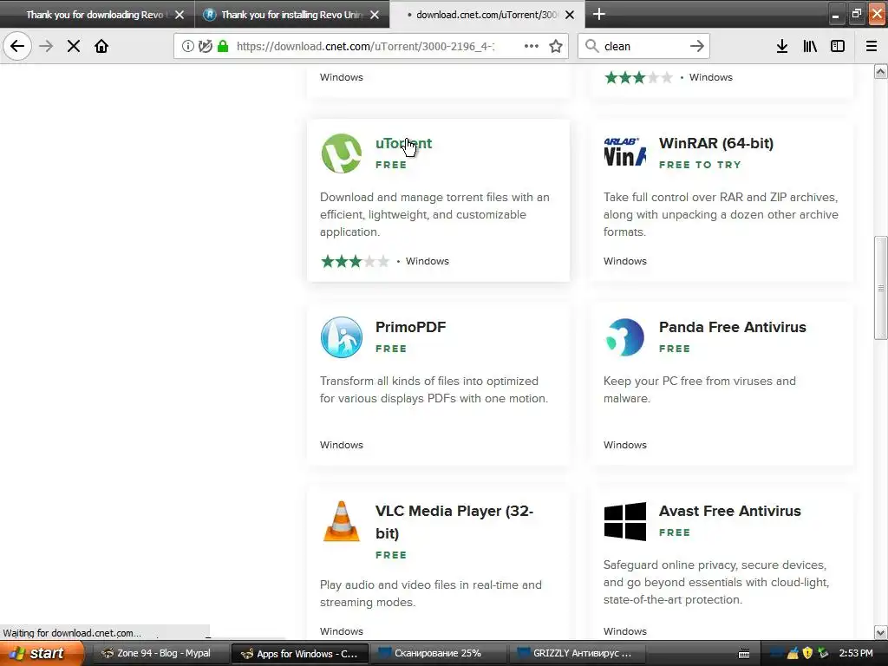Click the uTorrent app logo
The height and width of the screenshot is (666, 888).
click(342, 153)
